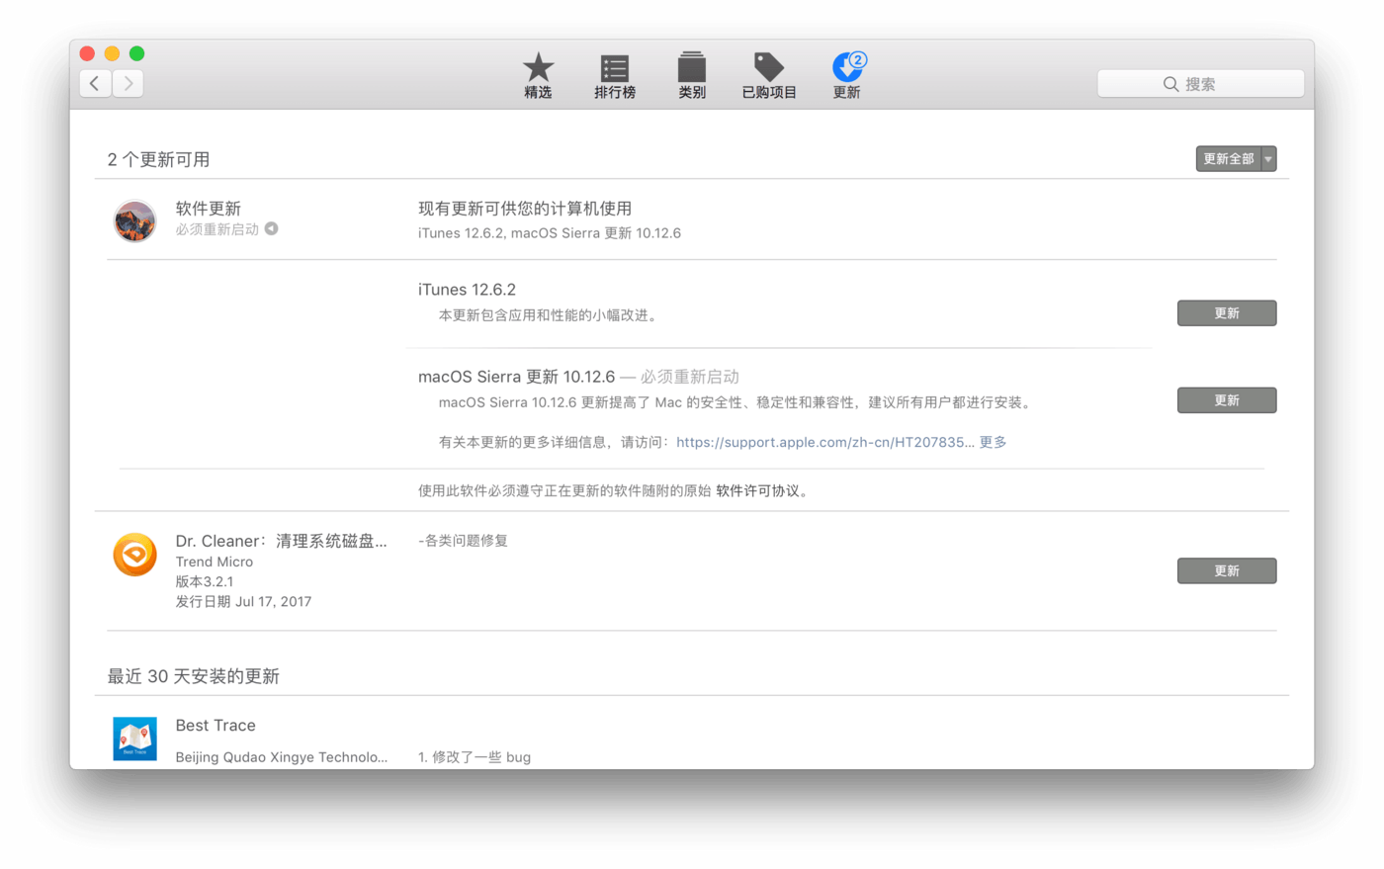Click the Best Trace app title

click(216, 726)
